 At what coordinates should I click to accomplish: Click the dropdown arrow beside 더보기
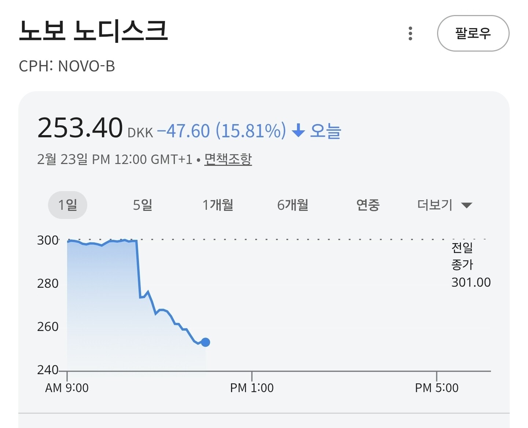click(x=466, y=205)
